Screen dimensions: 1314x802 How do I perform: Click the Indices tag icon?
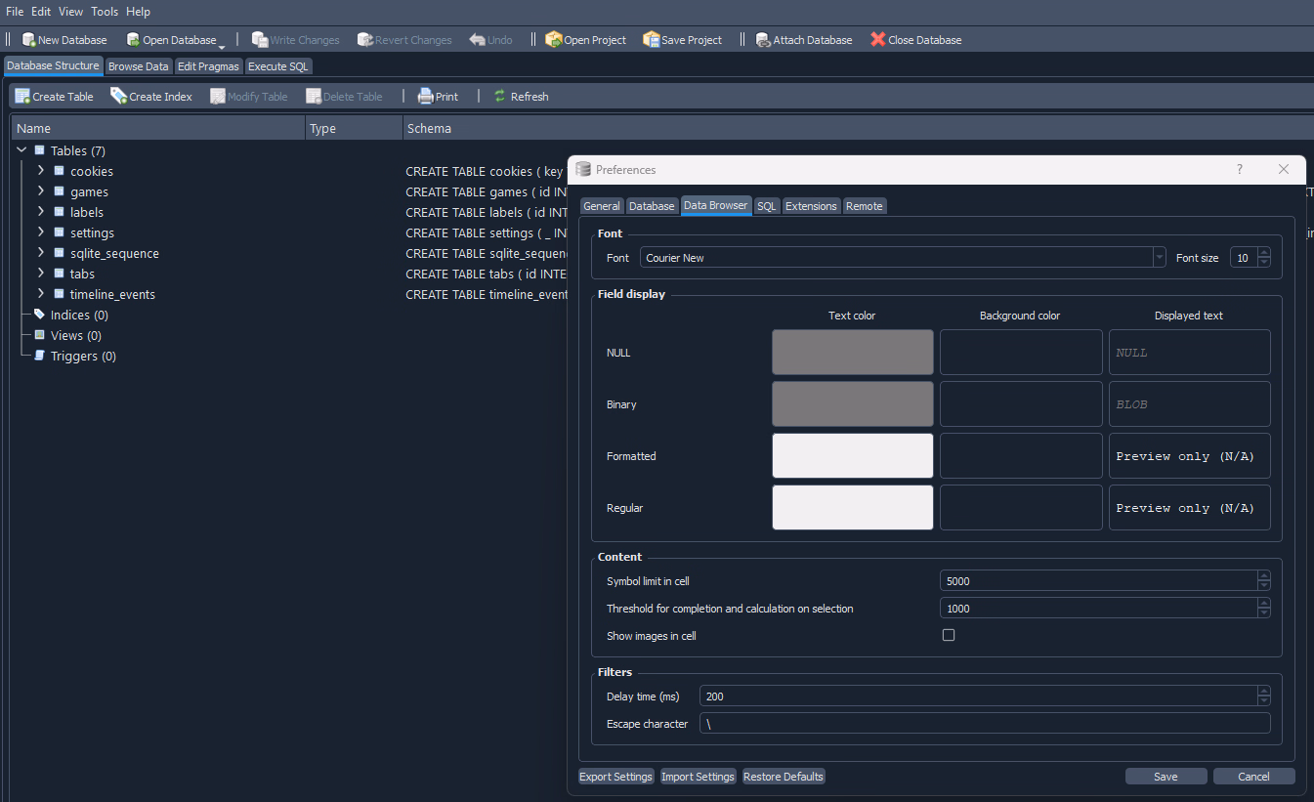coord(39,315)
